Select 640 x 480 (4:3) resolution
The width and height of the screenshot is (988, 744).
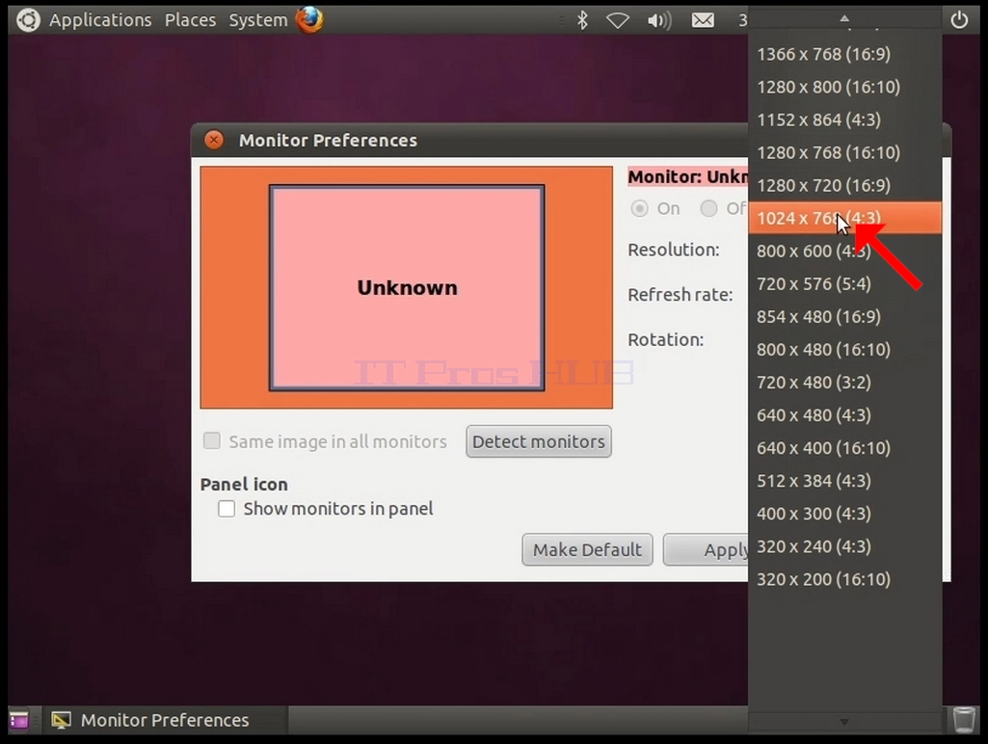coord(845,415)
